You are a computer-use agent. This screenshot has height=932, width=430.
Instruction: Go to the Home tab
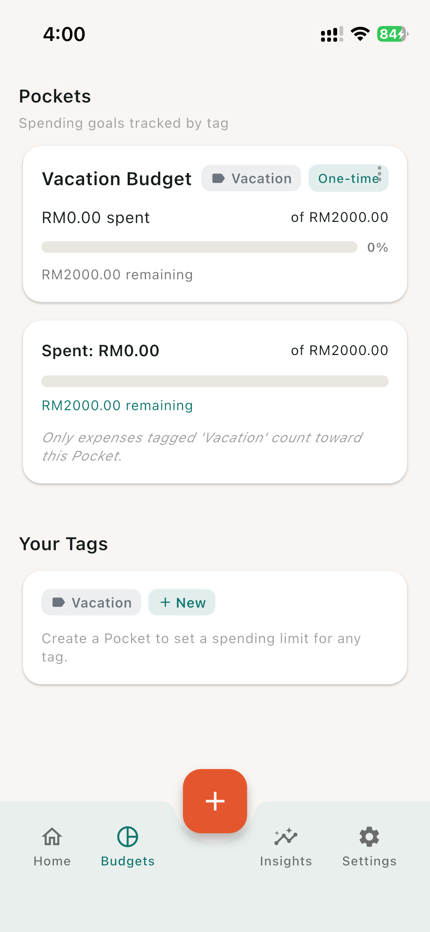[52, 846]
